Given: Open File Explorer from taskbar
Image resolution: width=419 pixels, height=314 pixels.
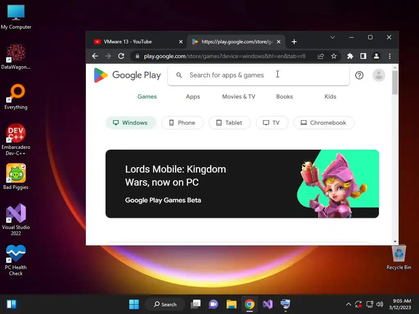Looking at the screenshot, I should 232,304.
